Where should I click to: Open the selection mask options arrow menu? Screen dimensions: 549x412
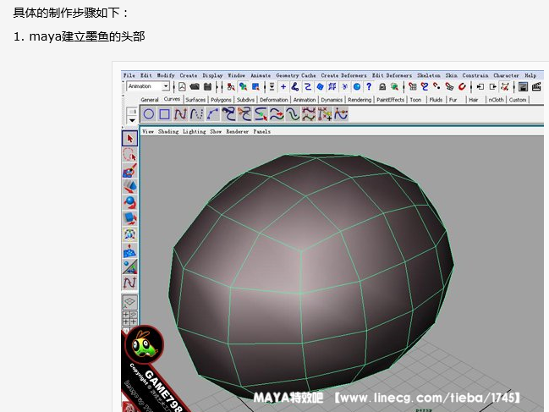point(272,86)
